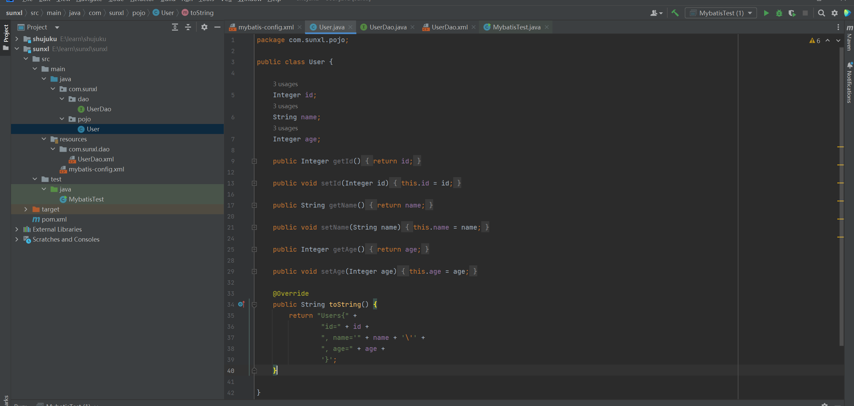Open pom.xml in project tree

[x=54, y=219]
